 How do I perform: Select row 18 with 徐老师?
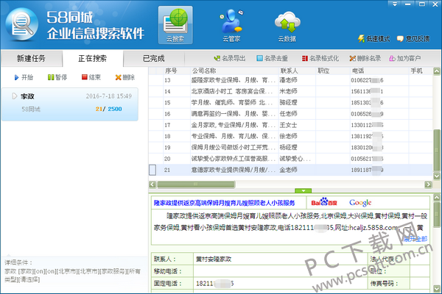(291, 136)
